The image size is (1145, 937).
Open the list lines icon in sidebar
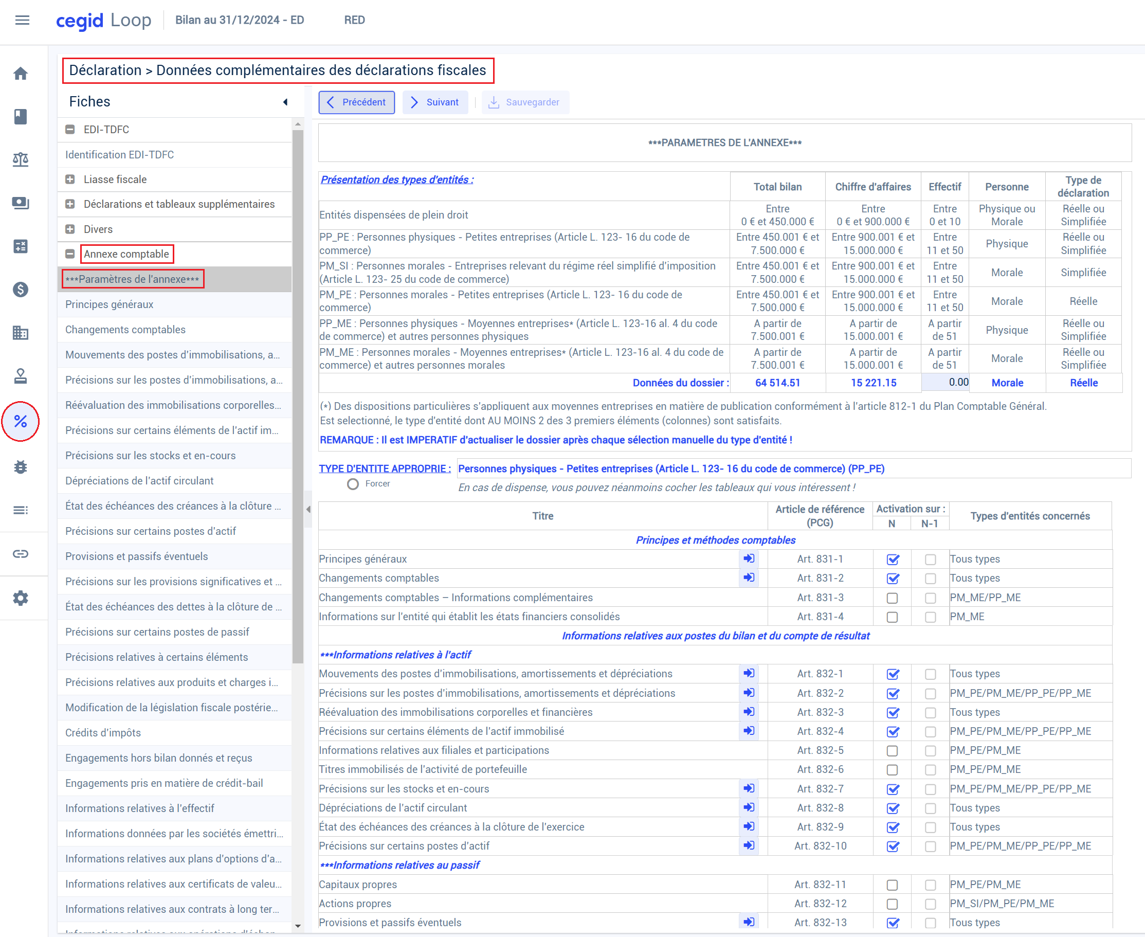click(x=21, y=510)
